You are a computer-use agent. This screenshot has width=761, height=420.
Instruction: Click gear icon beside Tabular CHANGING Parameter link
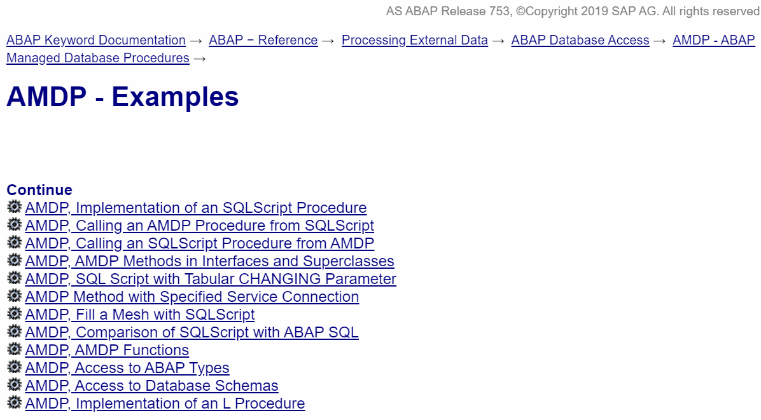coord(14,278)
